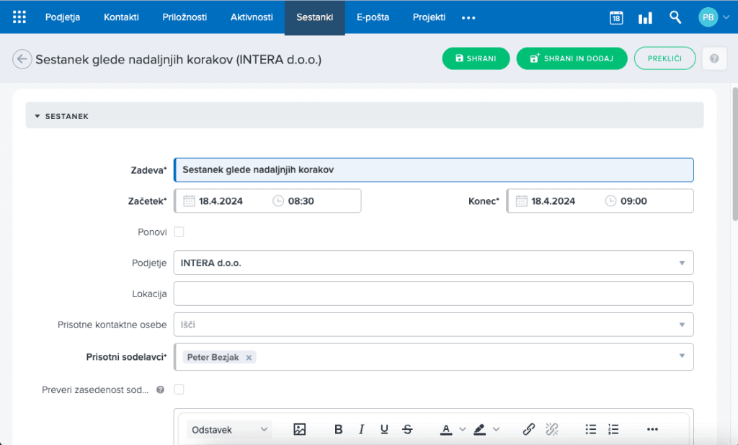Collapse the SESTANEK section
738x445 pixels.
click(37, 115)
